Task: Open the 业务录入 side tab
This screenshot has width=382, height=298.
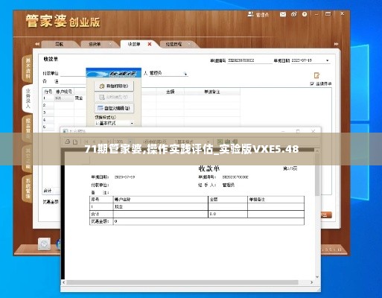Action: [x=28, y=98]
